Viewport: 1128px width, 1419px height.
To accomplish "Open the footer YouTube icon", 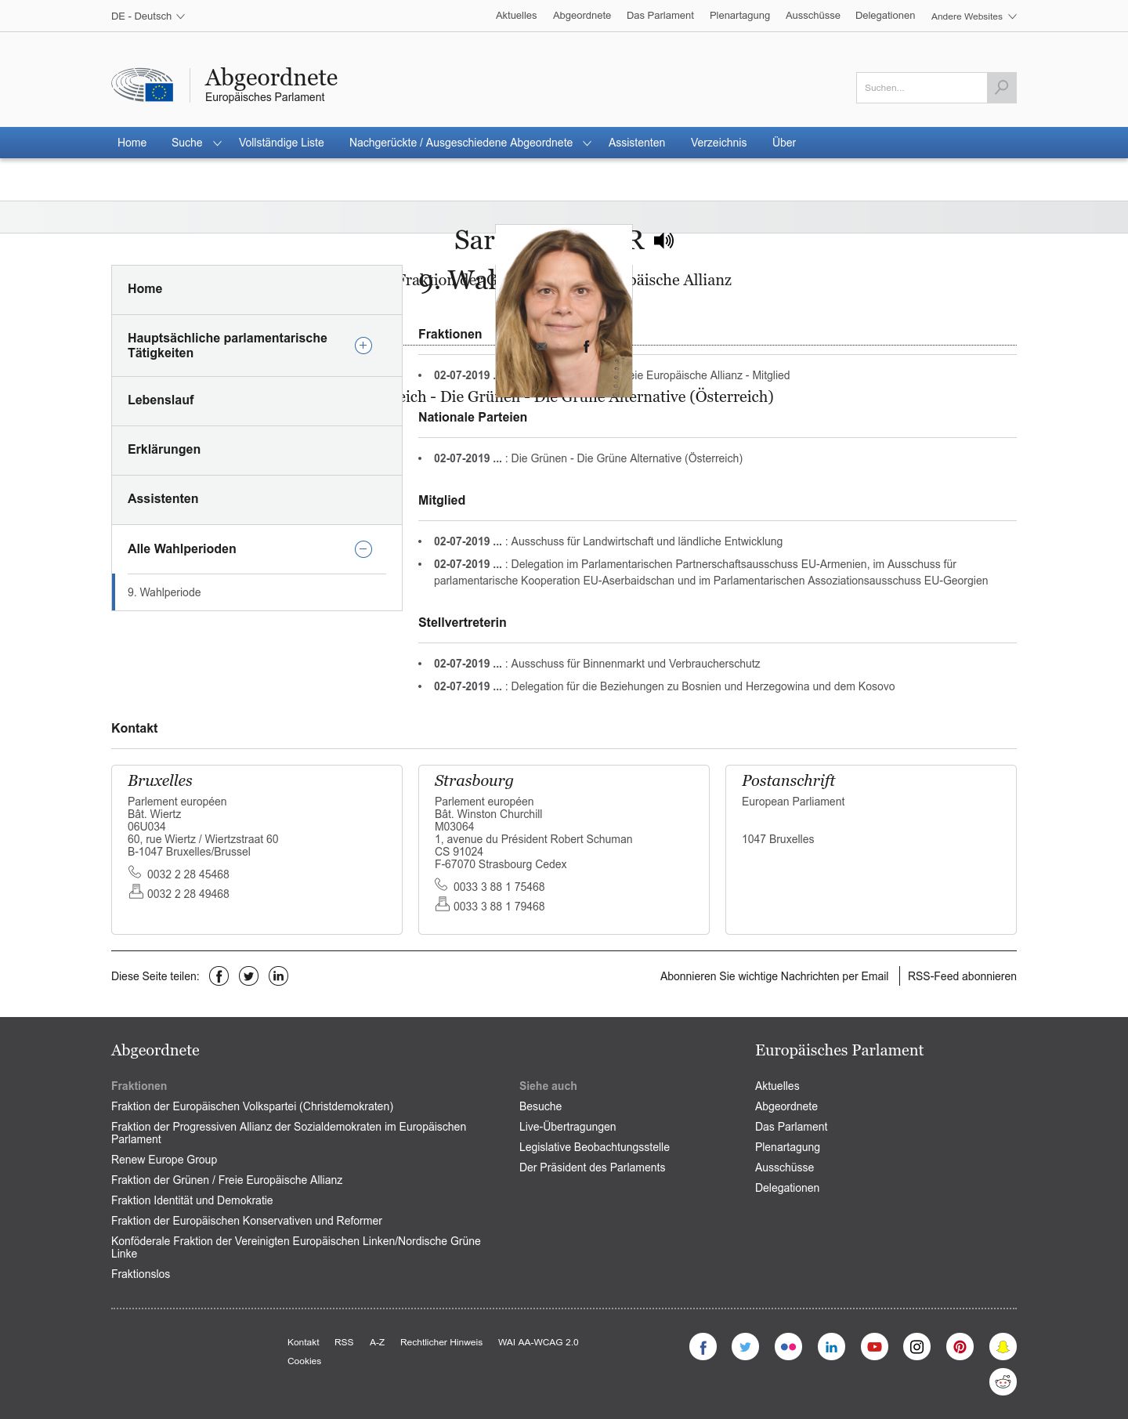I will click(x=874, y=1347).
